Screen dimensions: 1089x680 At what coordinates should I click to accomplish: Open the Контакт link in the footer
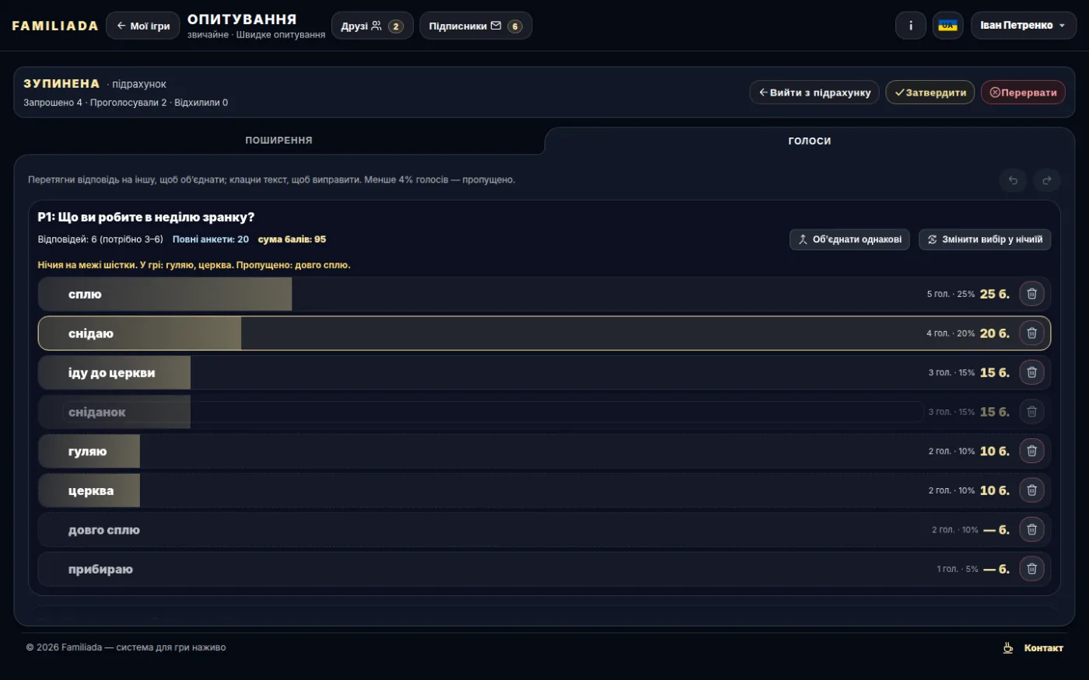click(1043, 648)
